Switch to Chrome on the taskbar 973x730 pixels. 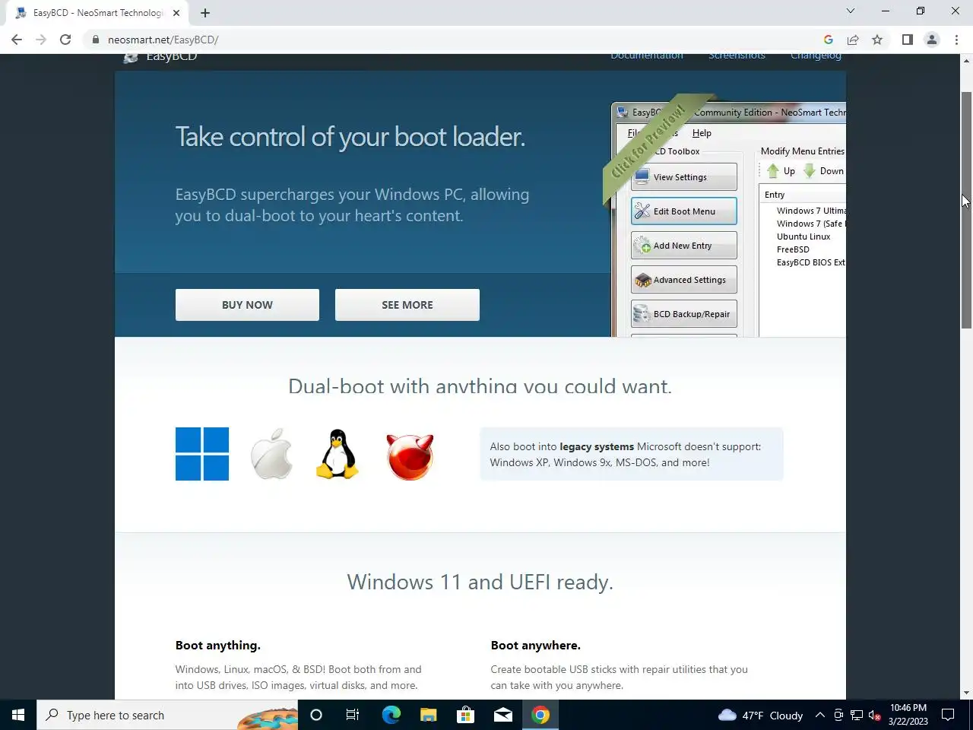pos(540,715)
